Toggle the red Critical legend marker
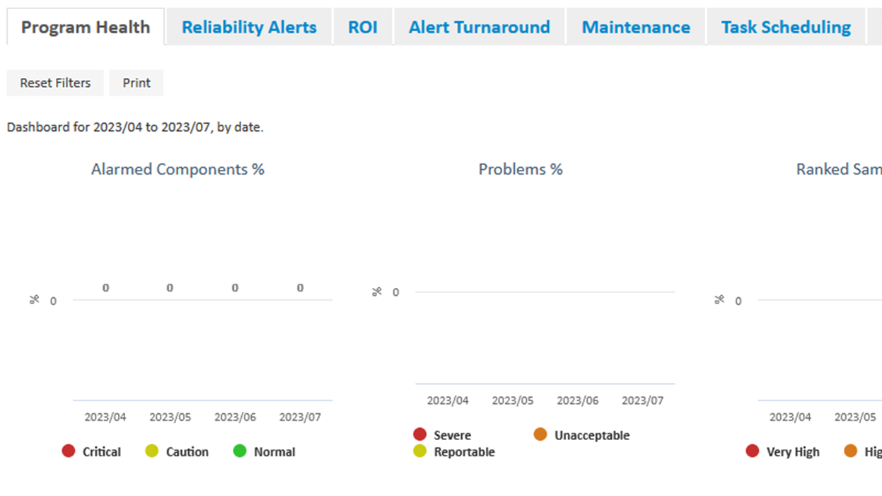The height and width of the screenshot is (496, 882). click(69, 451)
